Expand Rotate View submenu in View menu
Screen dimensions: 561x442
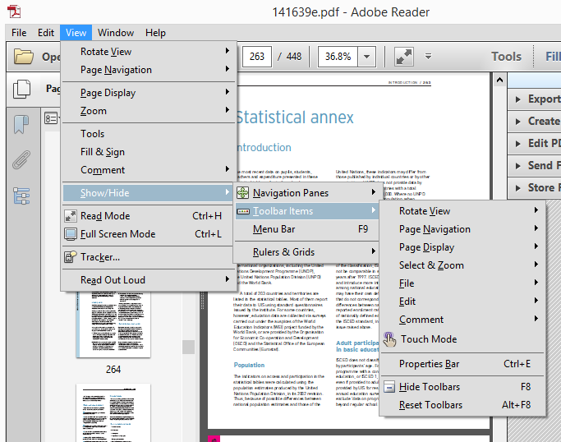[x=149, y=52]
